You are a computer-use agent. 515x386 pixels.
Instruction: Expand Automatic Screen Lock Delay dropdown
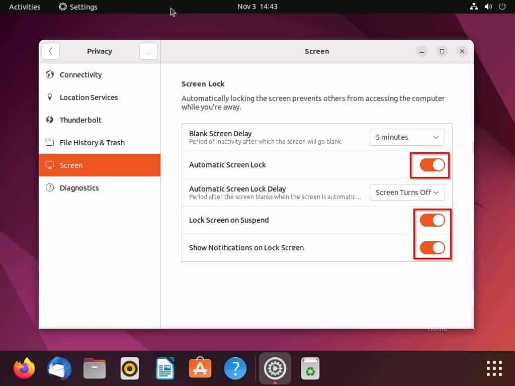tap(407, 192)
